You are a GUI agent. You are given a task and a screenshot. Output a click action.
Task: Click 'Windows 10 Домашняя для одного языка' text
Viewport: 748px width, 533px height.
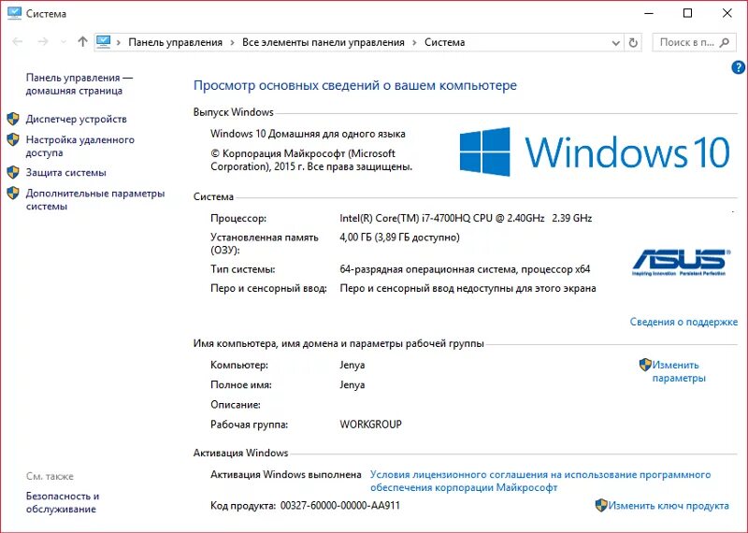308,134
